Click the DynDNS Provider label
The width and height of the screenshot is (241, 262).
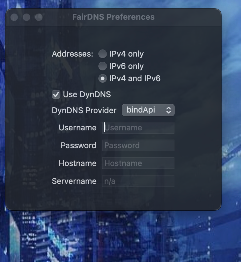[84, 110]
